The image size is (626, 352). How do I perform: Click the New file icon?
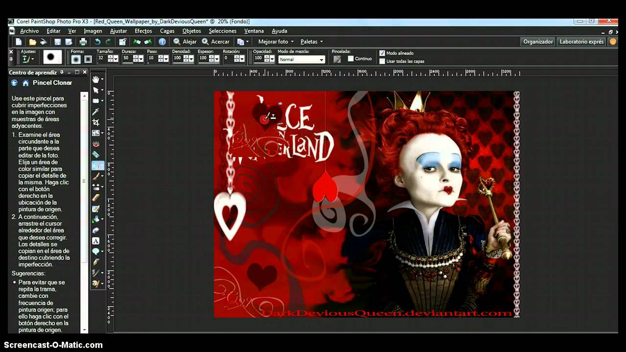[19, 42]
